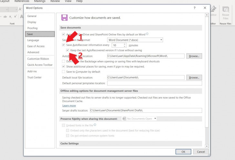
Task: Decrease AutoRecover minutes with down spinner arrow
Action: [x=125, y=46]
